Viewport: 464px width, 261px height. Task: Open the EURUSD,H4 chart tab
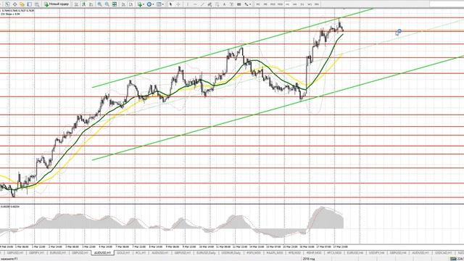355,253
